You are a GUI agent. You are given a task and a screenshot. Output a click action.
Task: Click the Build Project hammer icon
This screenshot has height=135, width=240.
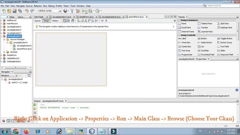(x=72, y=11)
